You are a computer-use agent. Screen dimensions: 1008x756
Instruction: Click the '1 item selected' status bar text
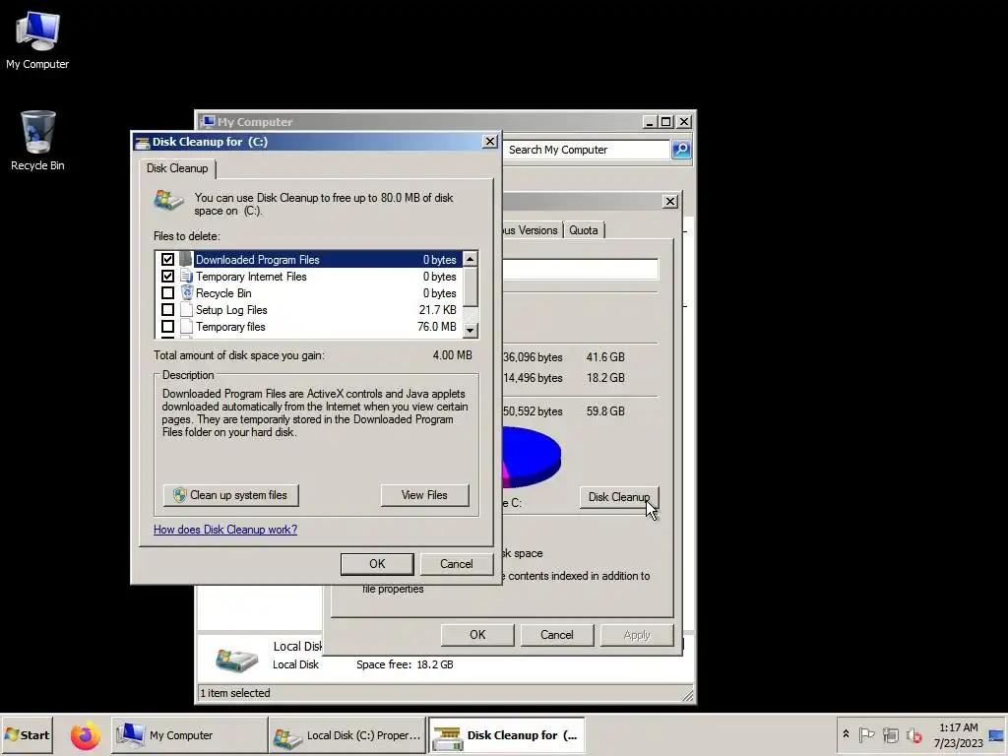235,693
